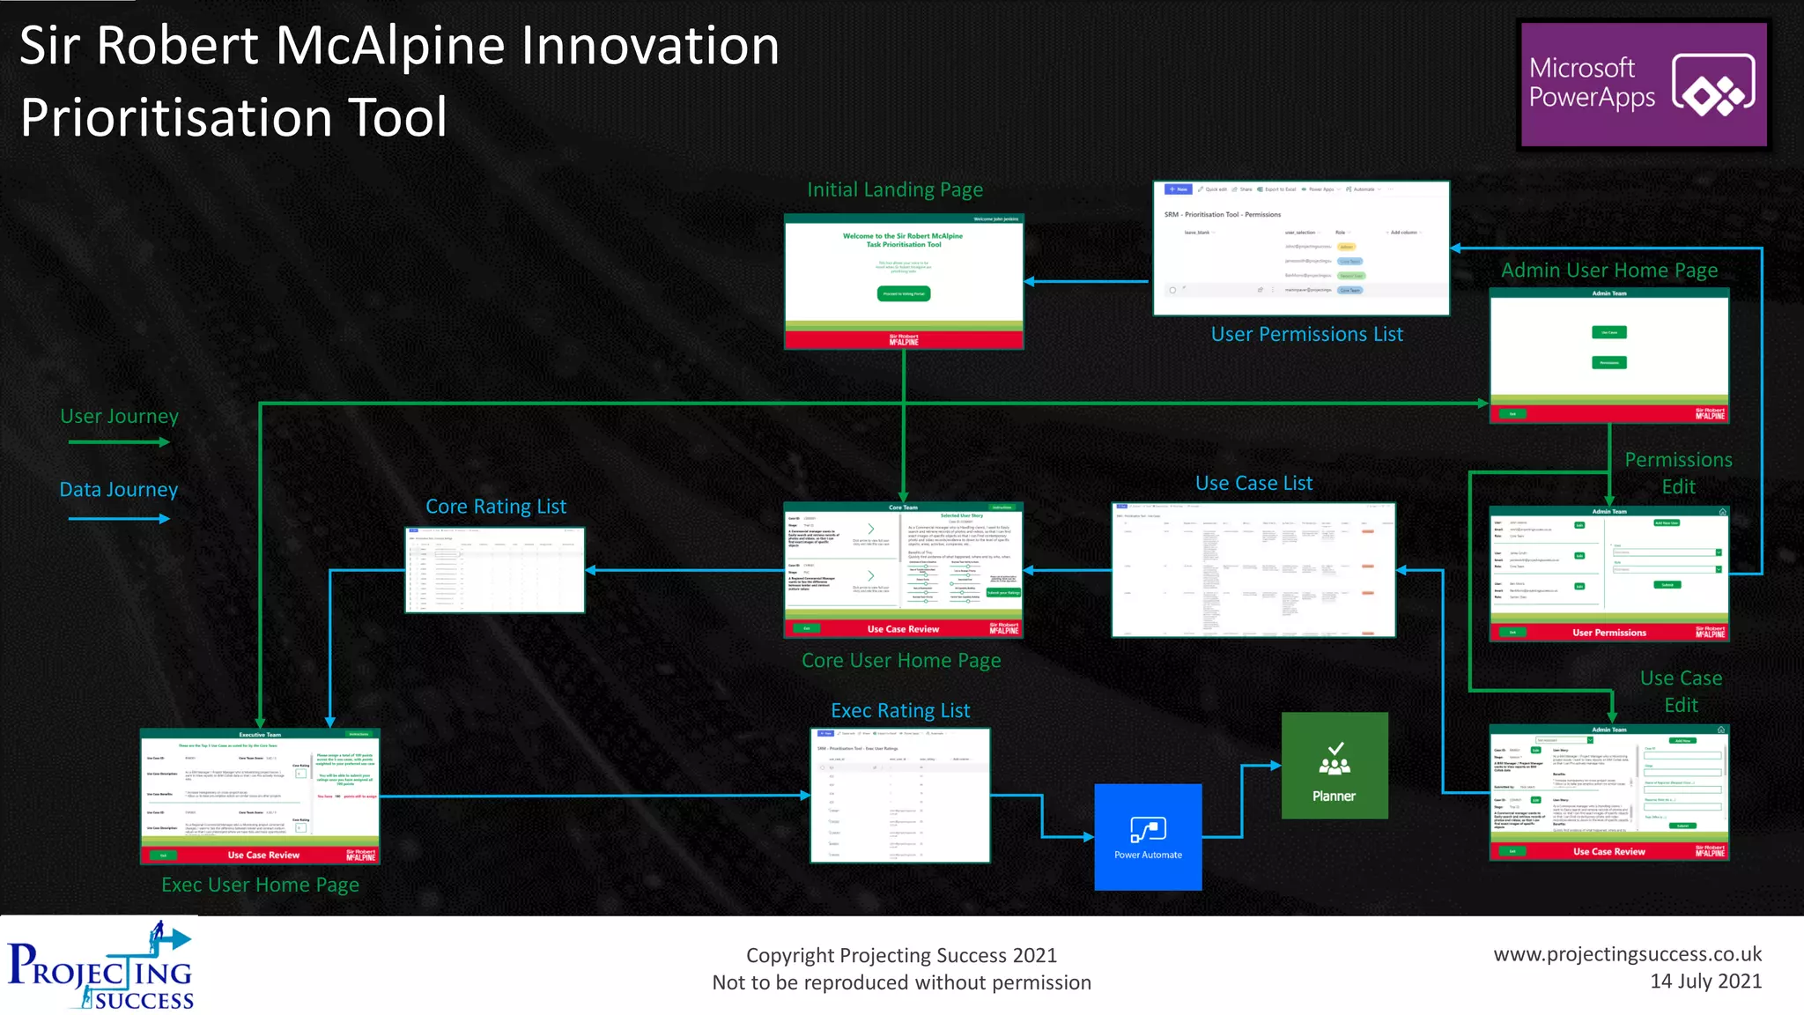The height and width of the screenshot is (1015, 1804).
Task: Click share icon on selected permissions row
Action: pos(1260,290)
